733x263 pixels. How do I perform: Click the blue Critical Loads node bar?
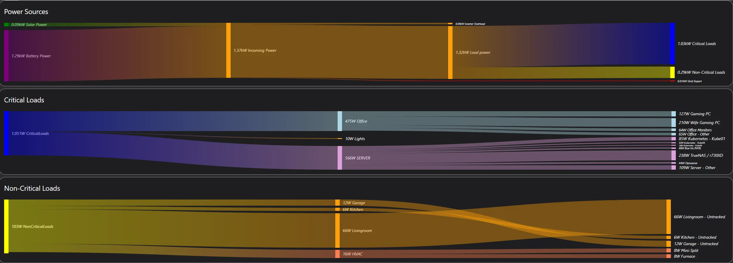point(672,44)
